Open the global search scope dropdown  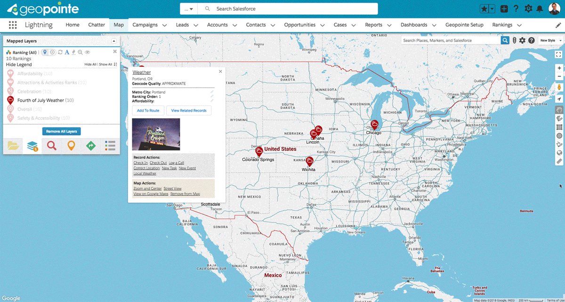click(x=189, y=9)
